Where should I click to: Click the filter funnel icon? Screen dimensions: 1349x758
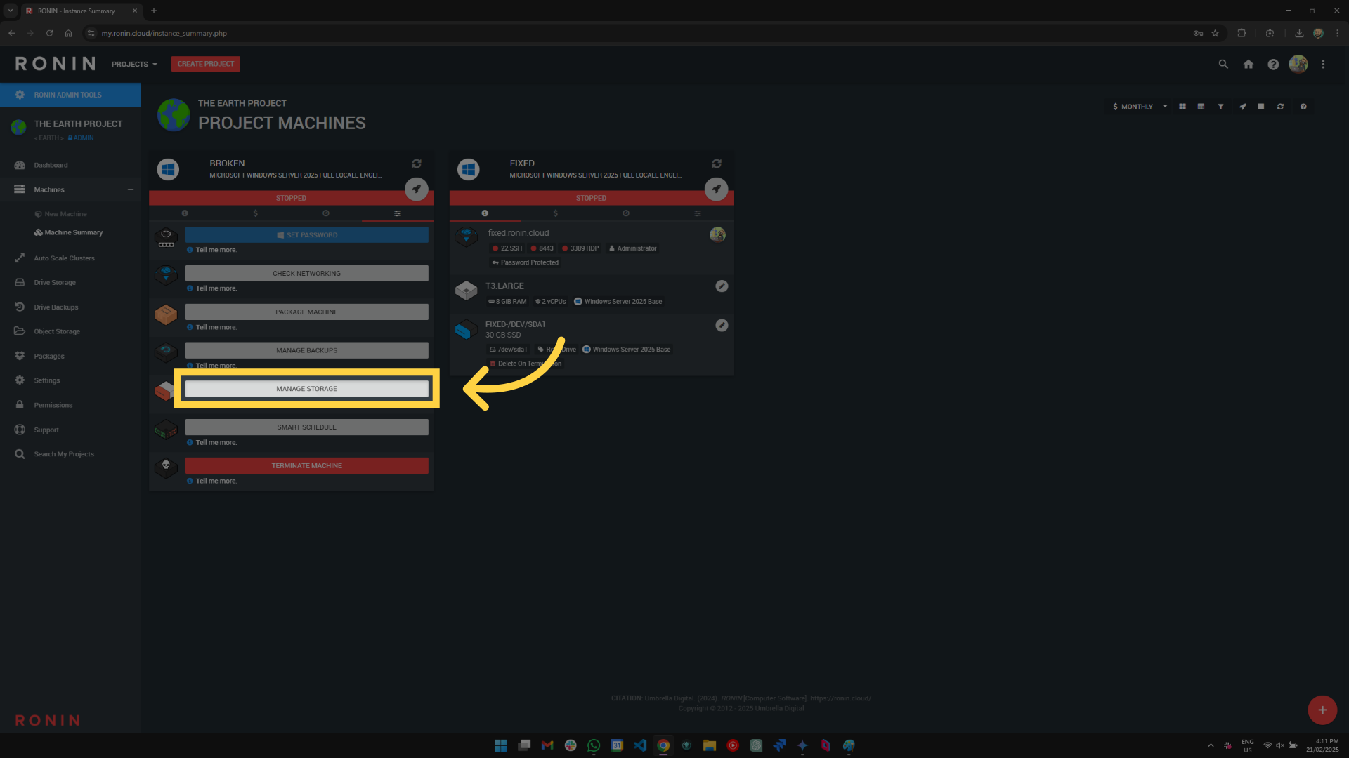1221,107
